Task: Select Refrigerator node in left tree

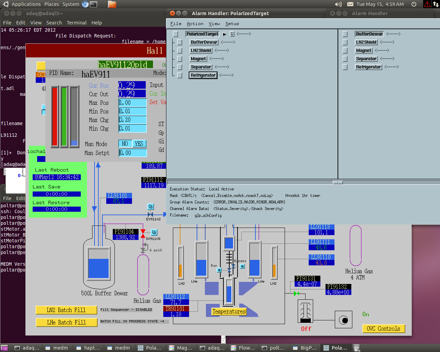Action: click(203, 75)
